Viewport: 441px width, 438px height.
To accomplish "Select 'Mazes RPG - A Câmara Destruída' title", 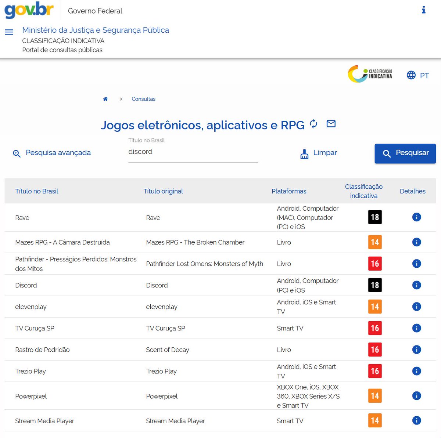I will 62,242.
